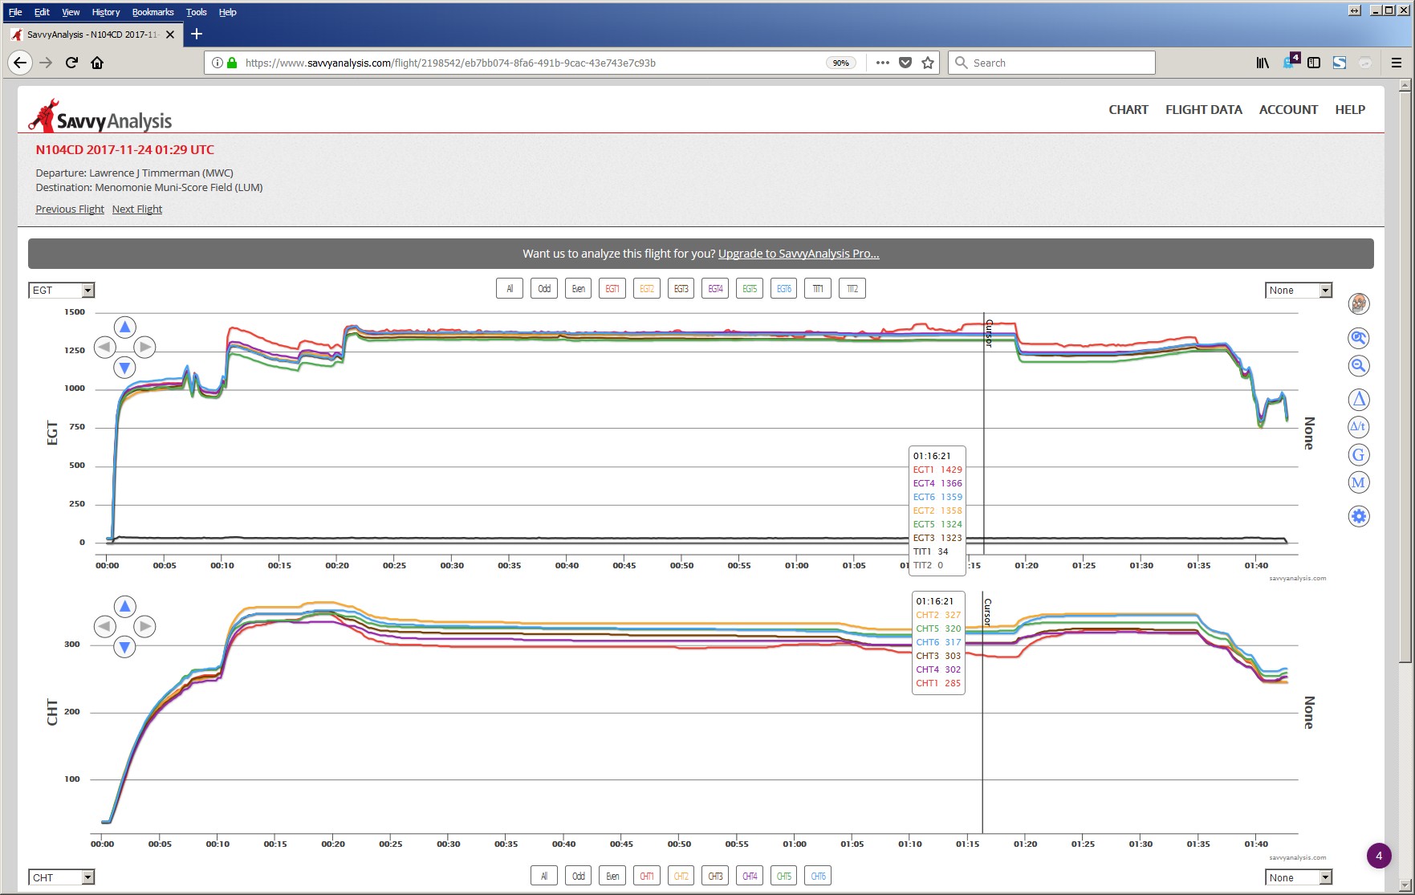Open ACCOUNT navigation item
The width and height of the screenshot is (1415, 895).
click(1288, 110)
